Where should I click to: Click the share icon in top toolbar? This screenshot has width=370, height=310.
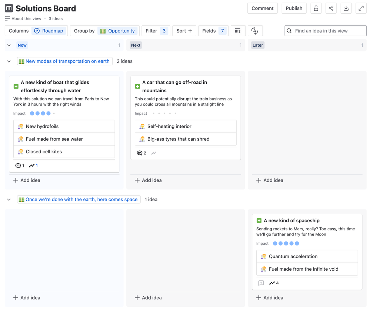click(331, 8)
